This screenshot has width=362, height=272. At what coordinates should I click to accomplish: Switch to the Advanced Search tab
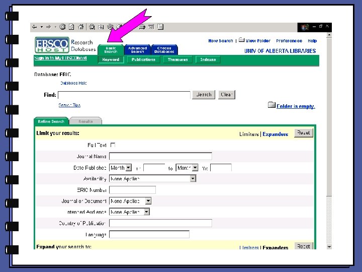[138, 50]
